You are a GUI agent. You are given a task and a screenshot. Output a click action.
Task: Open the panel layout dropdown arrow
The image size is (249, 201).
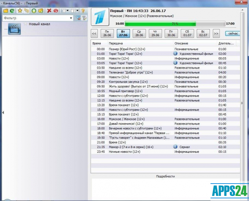pos(77,11)
